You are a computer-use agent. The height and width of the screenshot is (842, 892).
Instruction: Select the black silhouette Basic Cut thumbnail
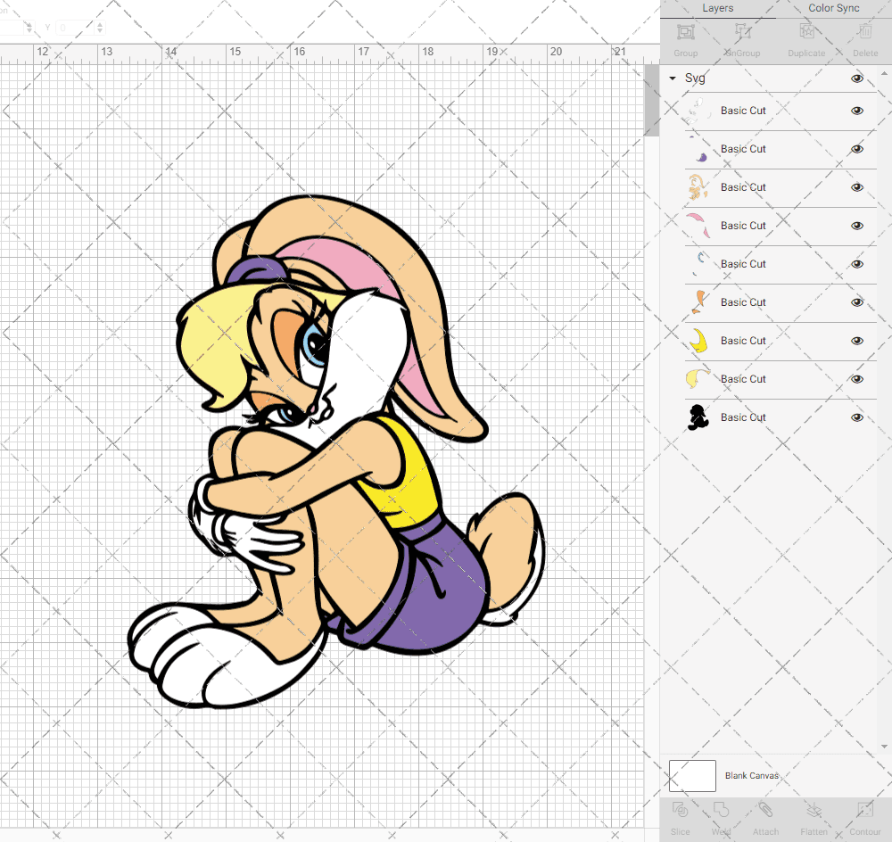click(x=698, y=417)
